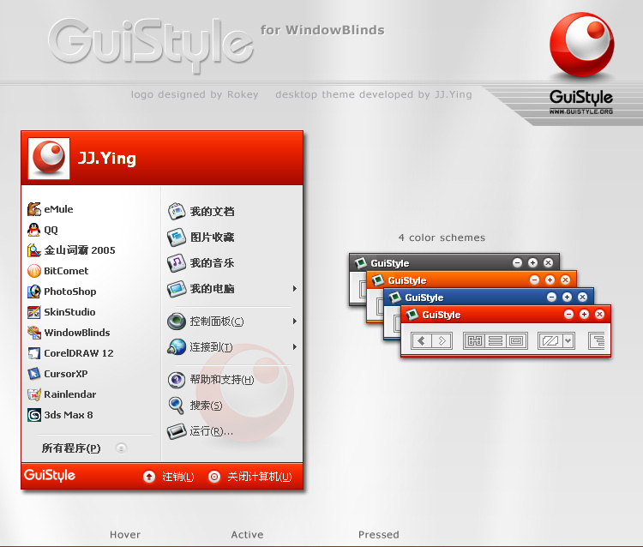Open the www.guistyle.org link

[581, 111]
